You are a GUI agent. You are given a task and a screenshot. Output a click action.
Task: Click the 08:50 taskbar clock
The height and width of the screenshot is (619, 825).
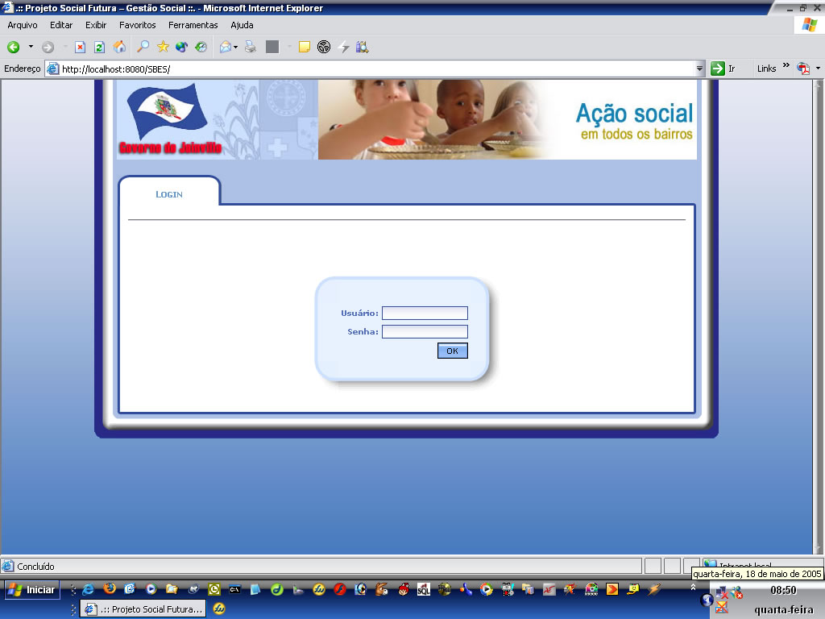pos(783,590)
